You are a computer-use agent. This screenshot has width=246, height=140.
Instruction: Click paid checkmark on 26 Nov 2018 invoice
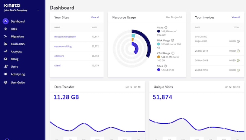[238, 61]
